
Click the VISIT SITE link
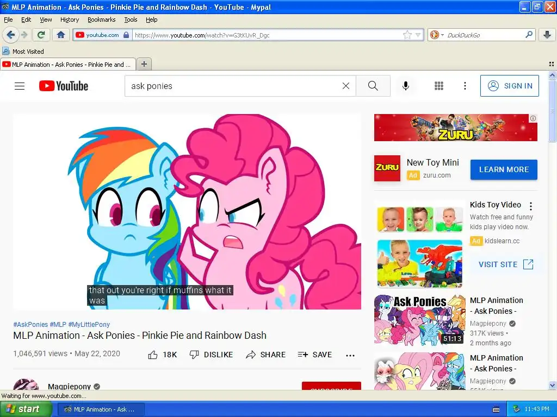506,264
